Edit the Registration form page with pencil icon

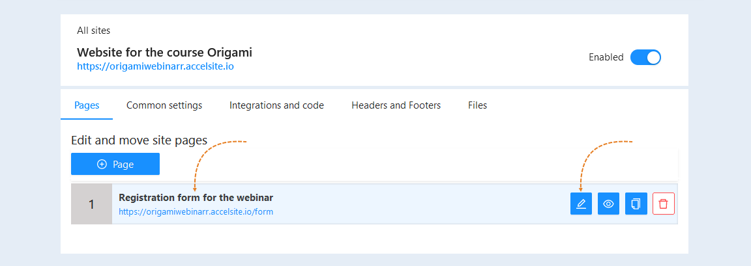point(581,204)
